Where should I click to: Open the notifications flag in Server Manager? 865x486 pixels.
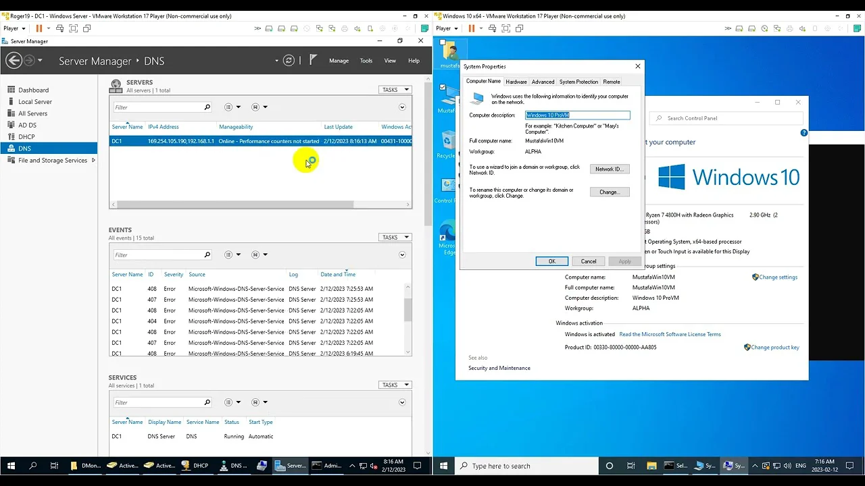click(x=312, y=60)
